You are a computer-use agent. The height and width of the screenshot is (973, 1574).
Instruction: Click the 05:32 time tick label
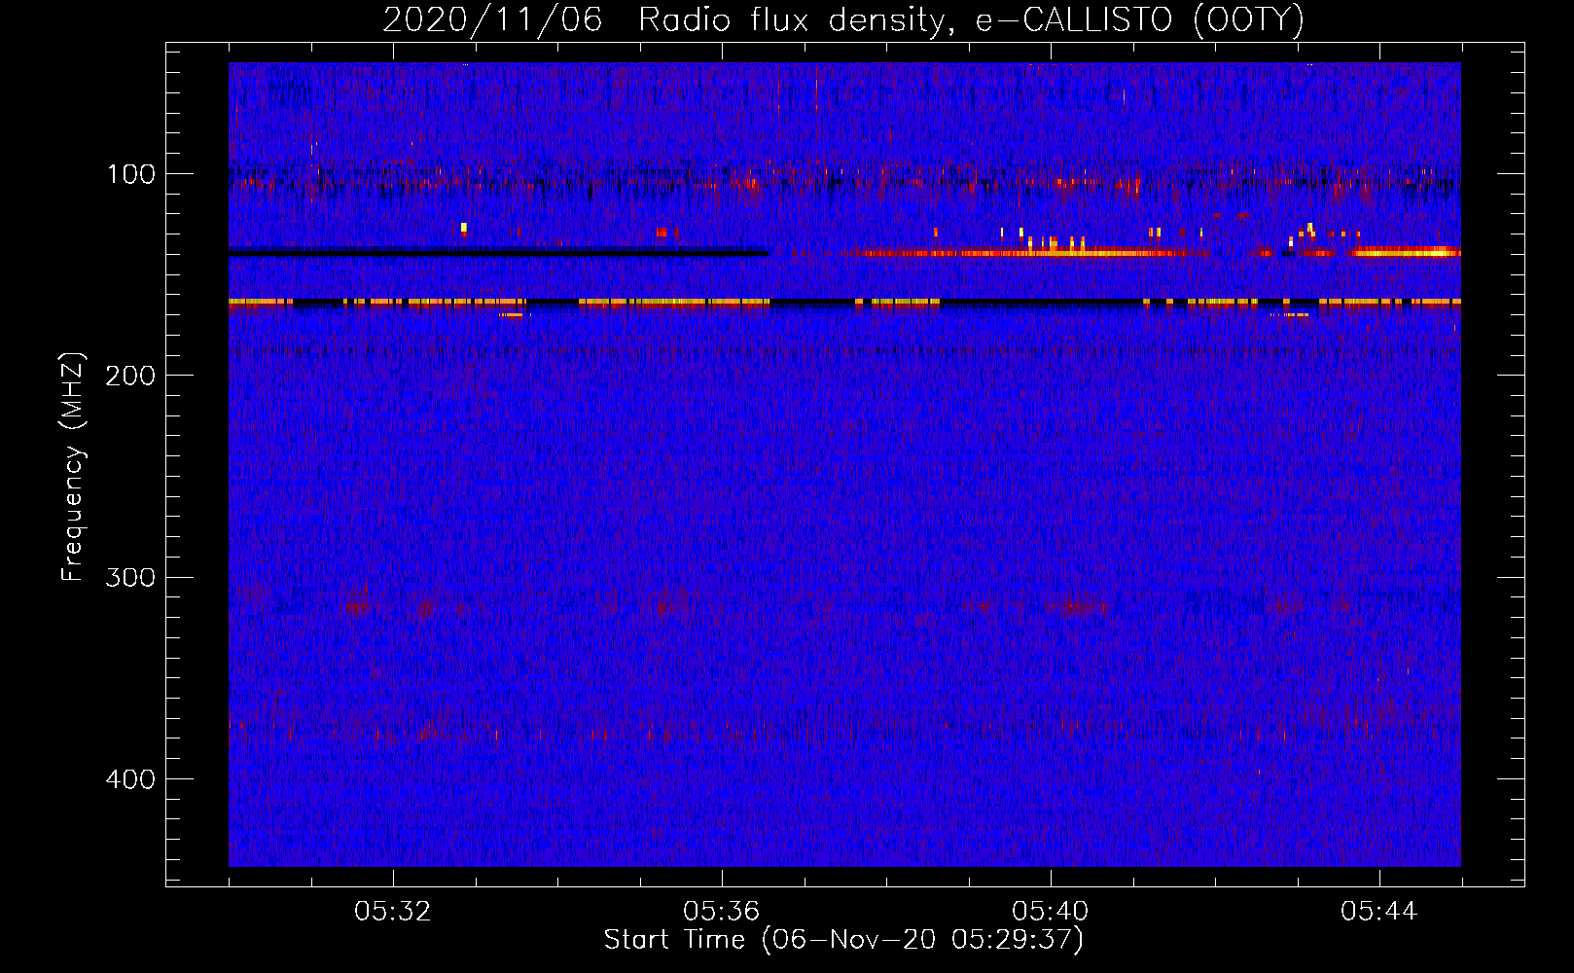point(393,912)
